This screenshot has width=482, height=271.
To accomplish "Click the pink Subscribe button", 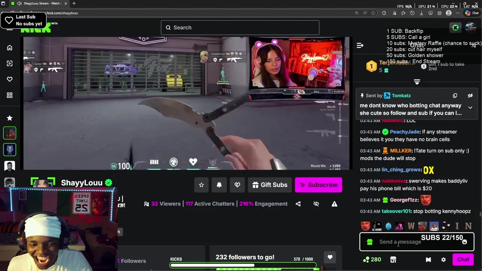I will coord(318,185).
